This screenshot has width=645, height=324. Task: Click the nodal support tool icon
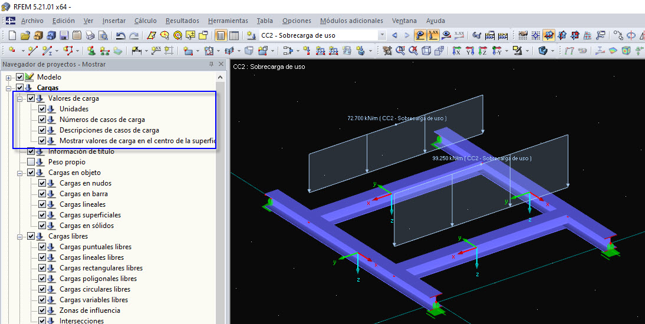pyautogui.click(x=91, y=51)
